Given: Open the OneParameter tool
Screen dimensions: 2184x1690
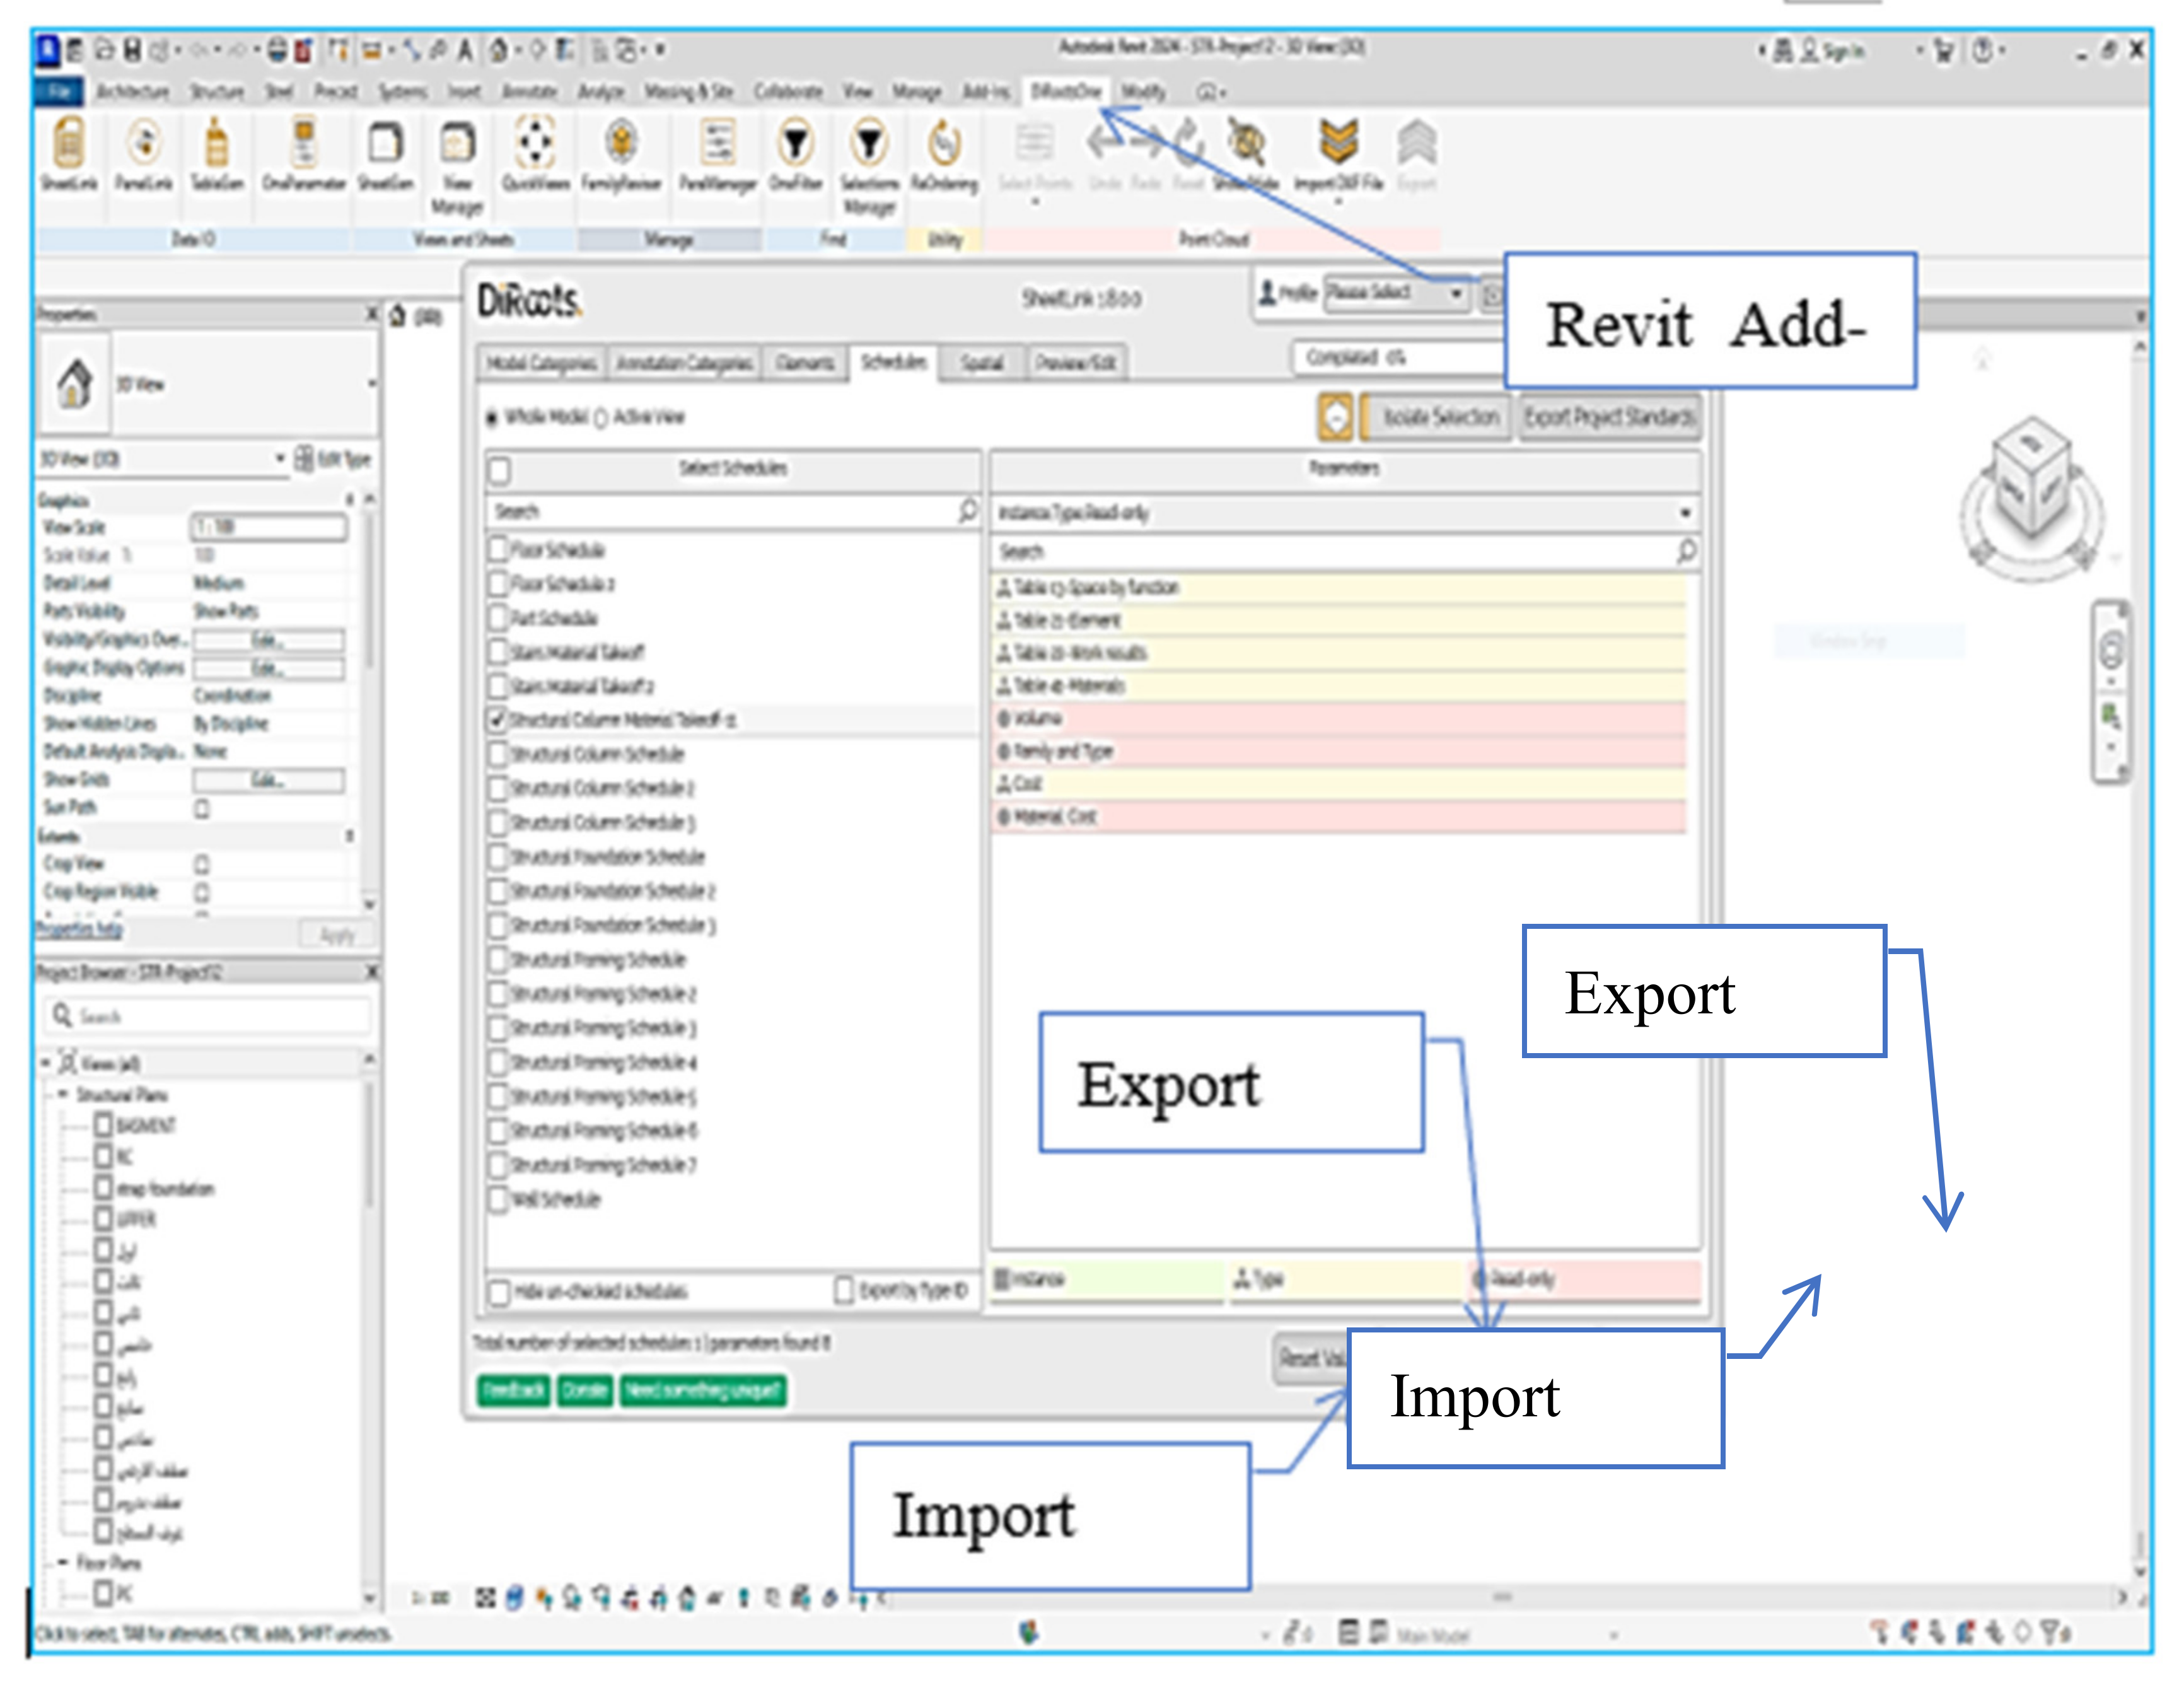Looking at the screenshot, I should [x=304, y=153].
